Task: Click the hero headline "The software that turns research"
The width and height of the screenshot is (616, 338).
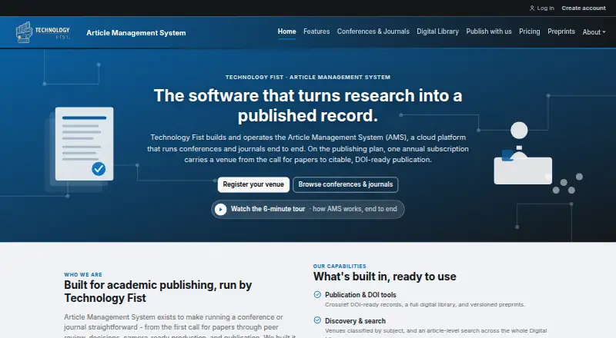Action: [x=307, y=105]
